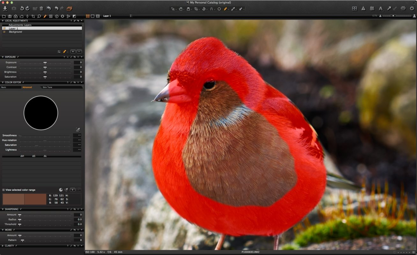Click the plus button to add adjustment layer

(73, 51)
